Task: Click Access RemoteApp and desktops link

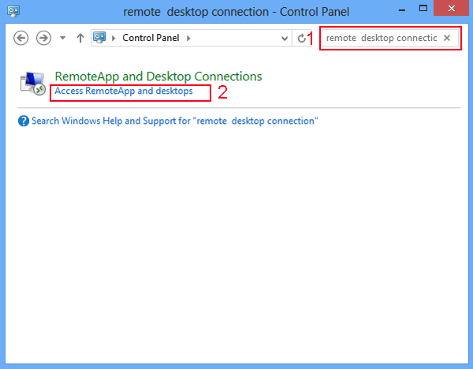Action: [x=124, y=91]
